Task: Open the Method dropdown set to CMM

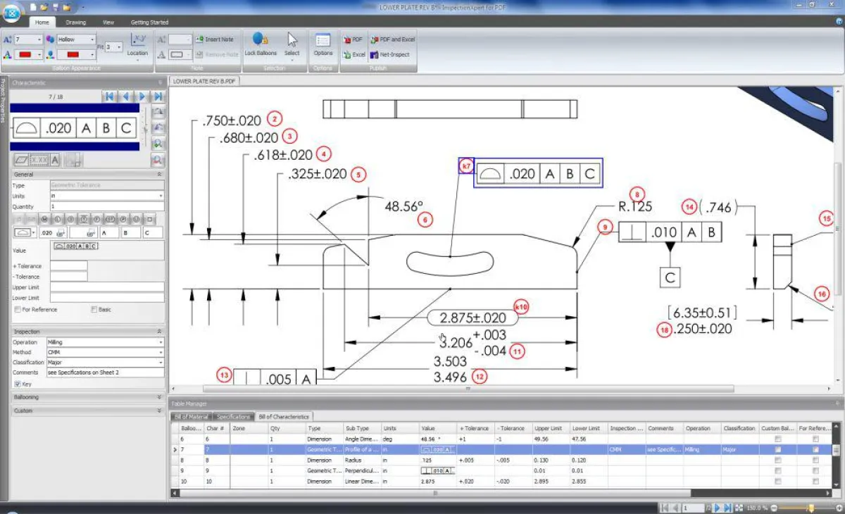Action: click(161, 352)
